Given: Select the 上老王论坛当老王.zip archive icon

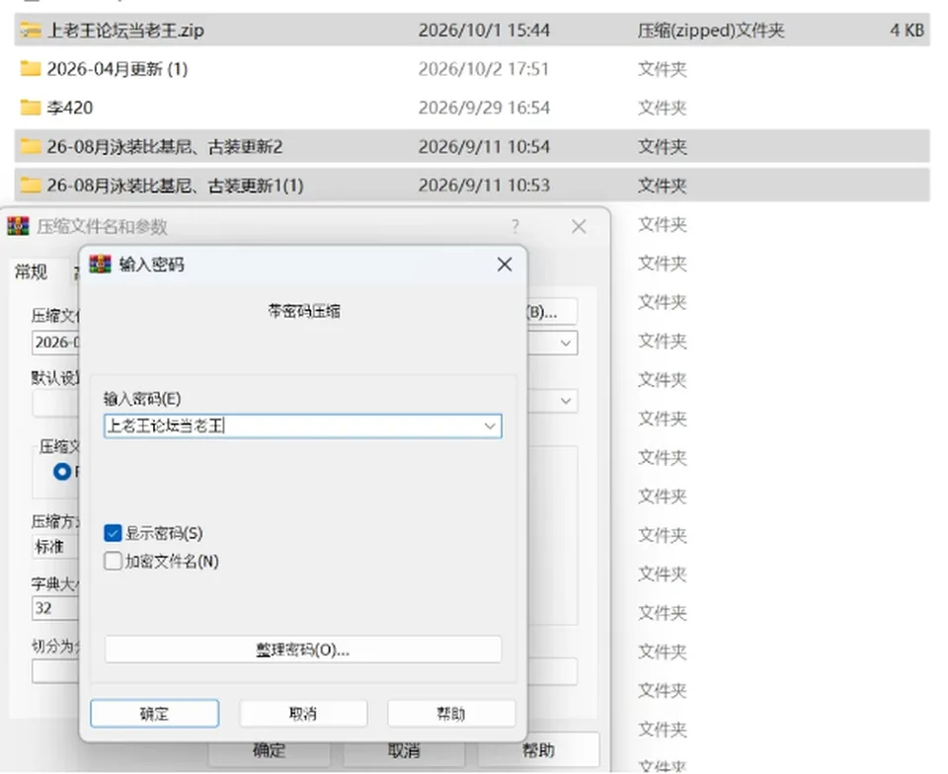Looking at the screenshot, I should tap(31, 30).
